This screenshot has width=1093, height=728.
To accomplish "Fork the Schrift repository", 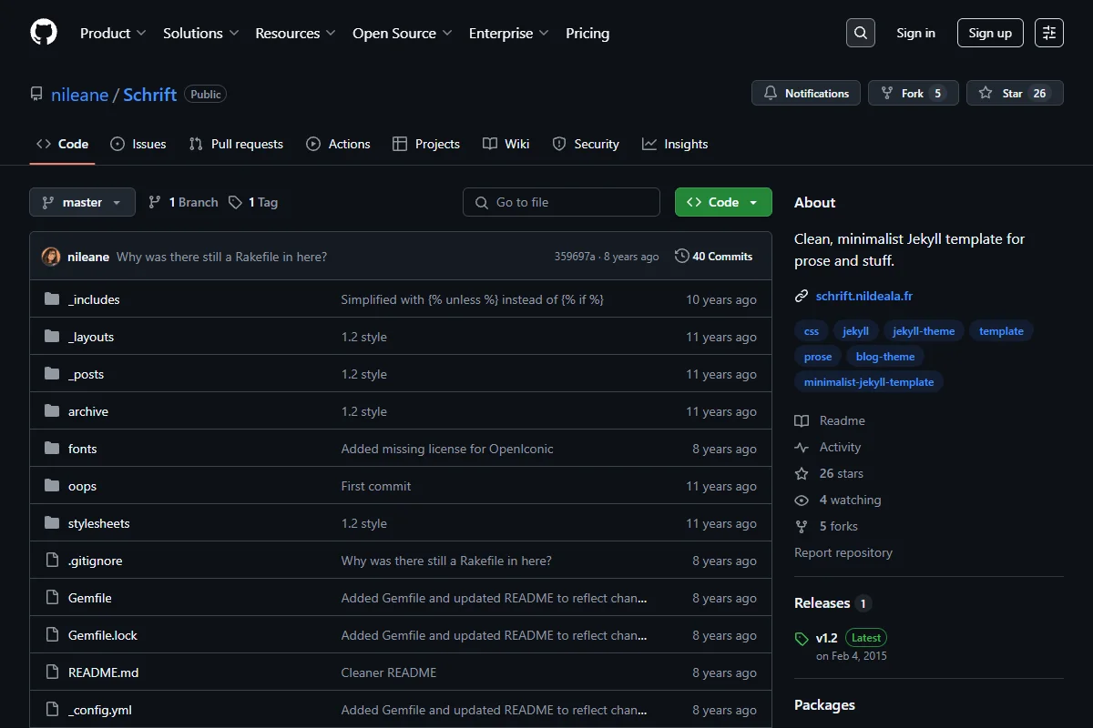I will (x=914, y=93).
